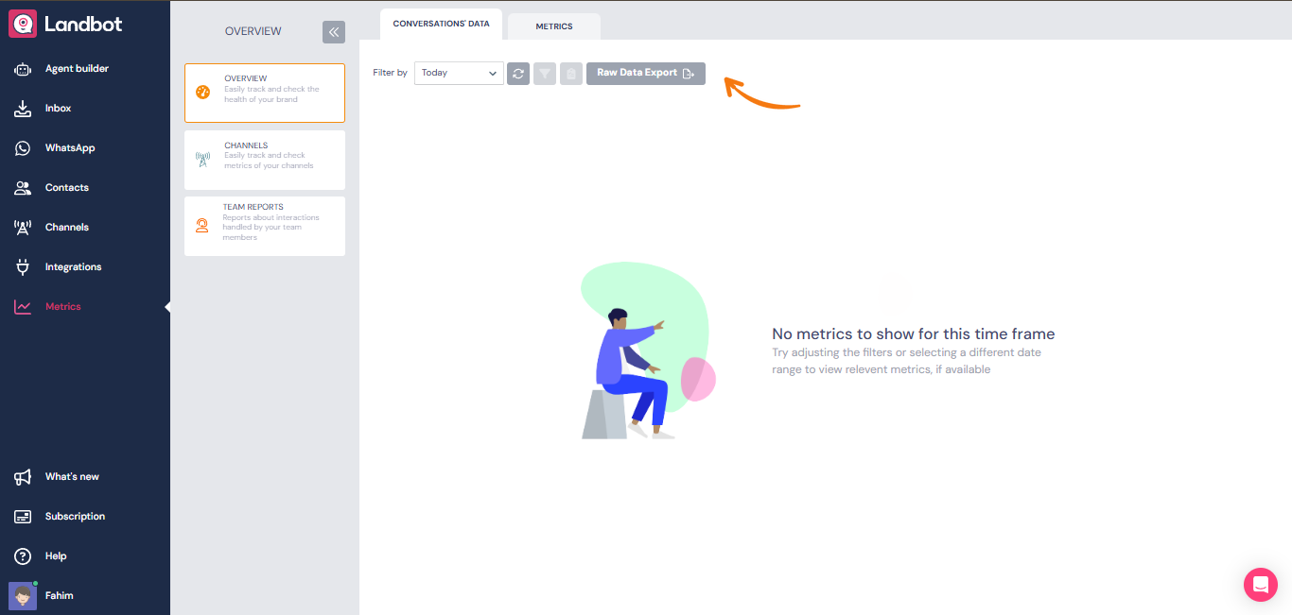The image size is (1292, 615).
Task: Open the Subscription page
Action: point(75,517)
